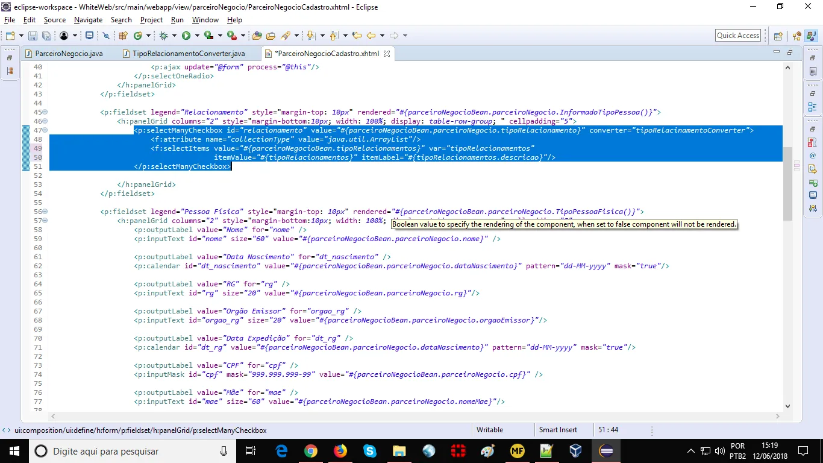Open the dropdown arrow next to Run
Image resolution: width=823 pixels, height=463 pixels.
click(197, 36)
